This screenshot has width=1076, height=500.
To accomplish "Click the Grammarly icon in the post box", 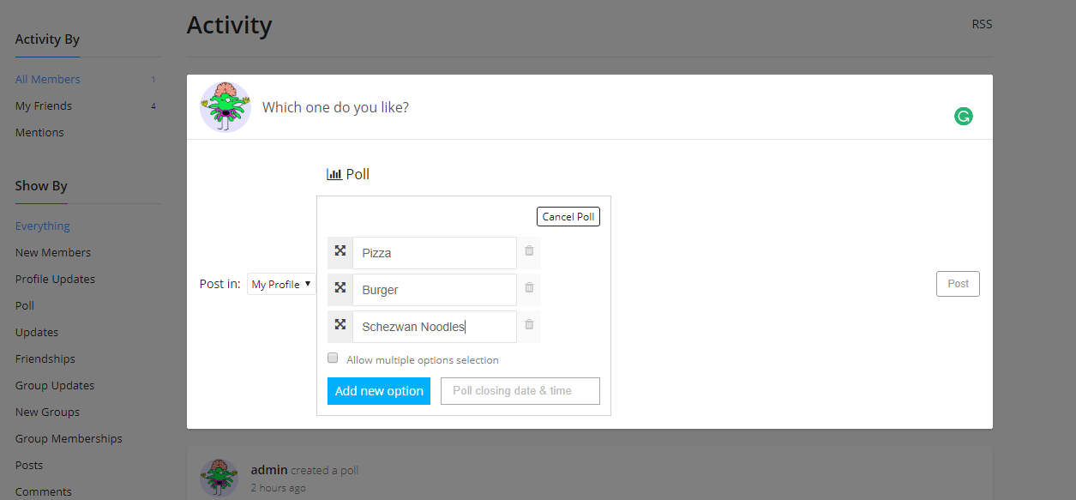I will point(964,117).
